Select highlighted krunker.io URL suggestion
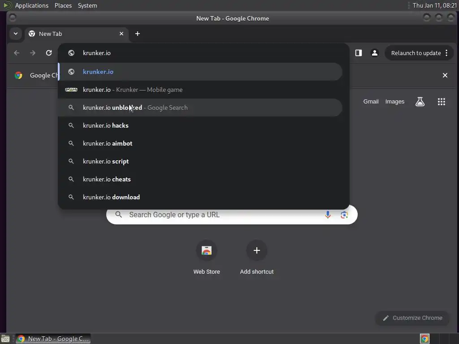 pyautogui.click(x=200, y=72)
